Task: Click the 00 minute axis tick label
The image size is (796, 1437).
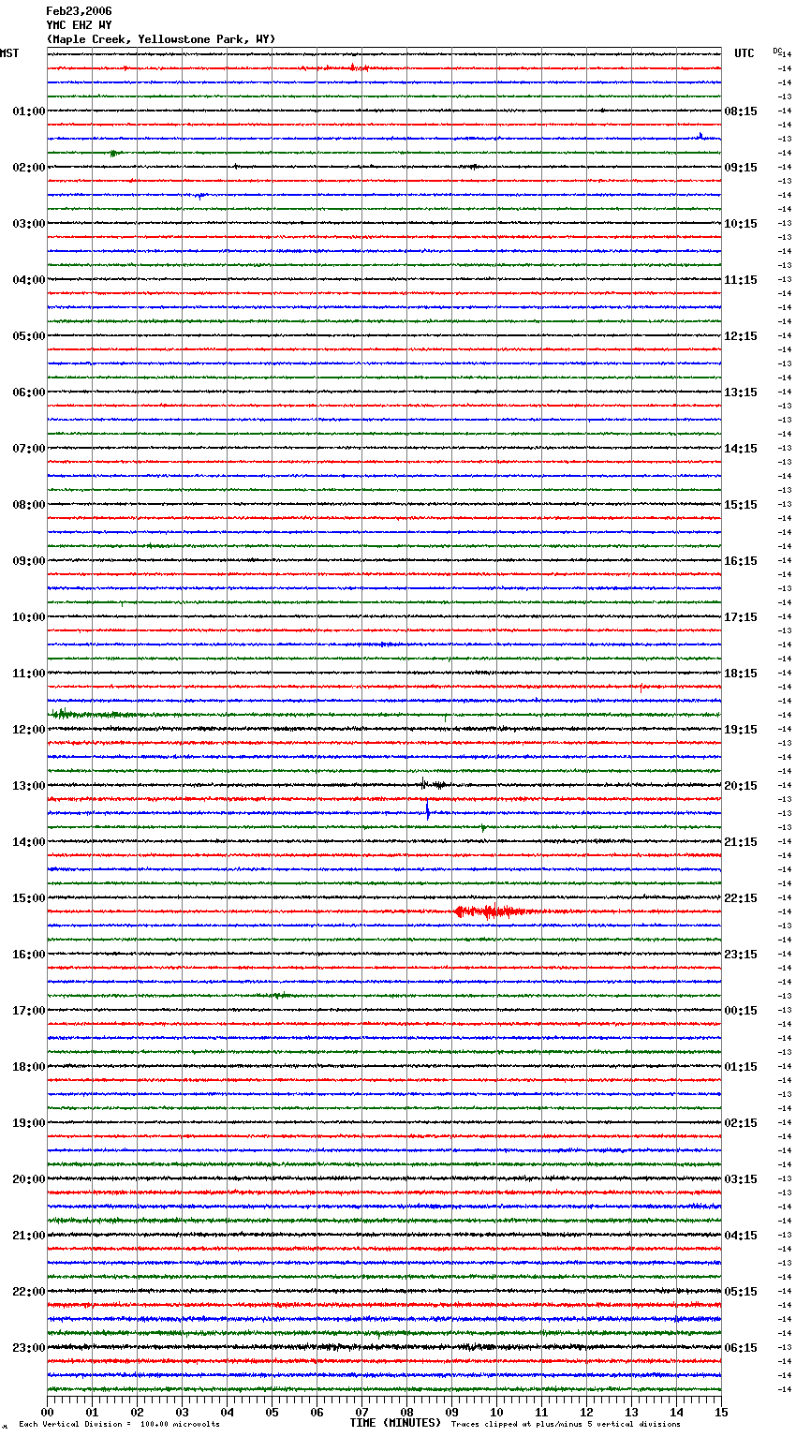Action: (x=47, y=1412)
